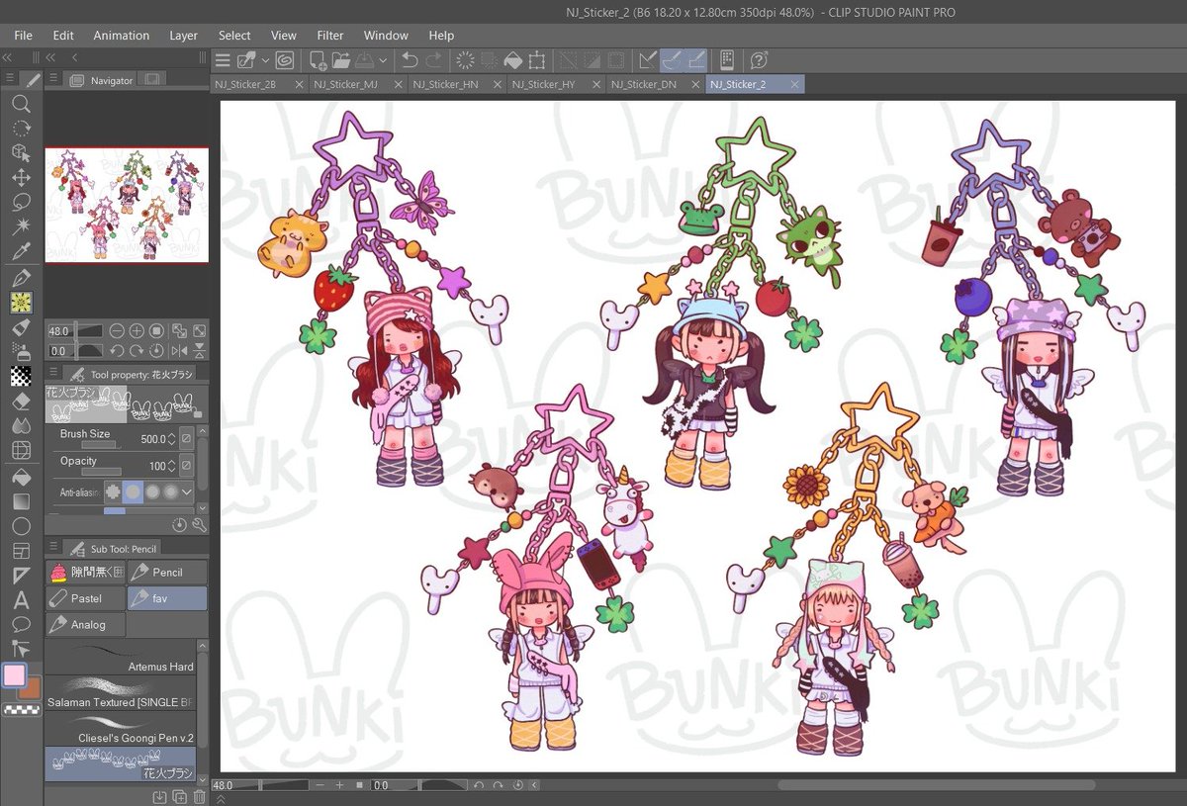1187x806 pixels.
Task: Click the Fill bucket icon in command bar
Action: (512, 60)
